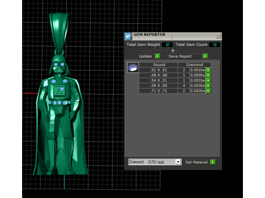Viewport: 265px width, 198px height.
Task: Click the Round column header
Action: click(x=159, y=64)
